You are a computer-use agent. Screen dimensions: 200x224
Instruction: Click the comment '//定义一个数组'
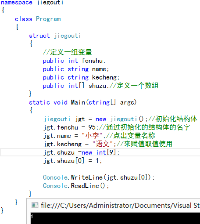point(134,86)
